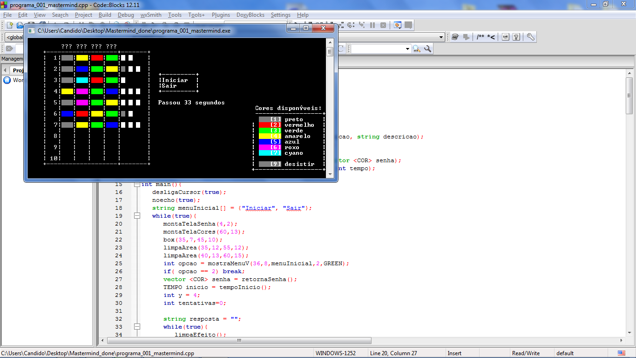Click the DoxyBlocks help question-mark icon
This screenshot has height=358, width=636.
(x=516, y=37)
